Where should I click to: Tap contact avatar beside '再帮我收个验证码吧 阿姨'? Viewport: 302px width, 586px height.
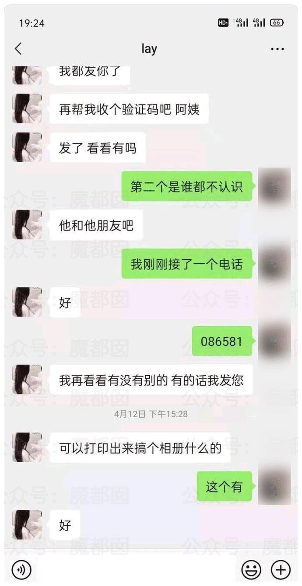[x=27, y=108]
